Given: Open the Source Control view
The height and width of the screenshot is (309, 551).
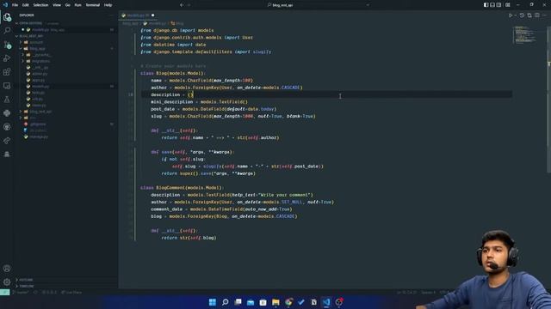Looking at the screenshot, I should (7, 45).
